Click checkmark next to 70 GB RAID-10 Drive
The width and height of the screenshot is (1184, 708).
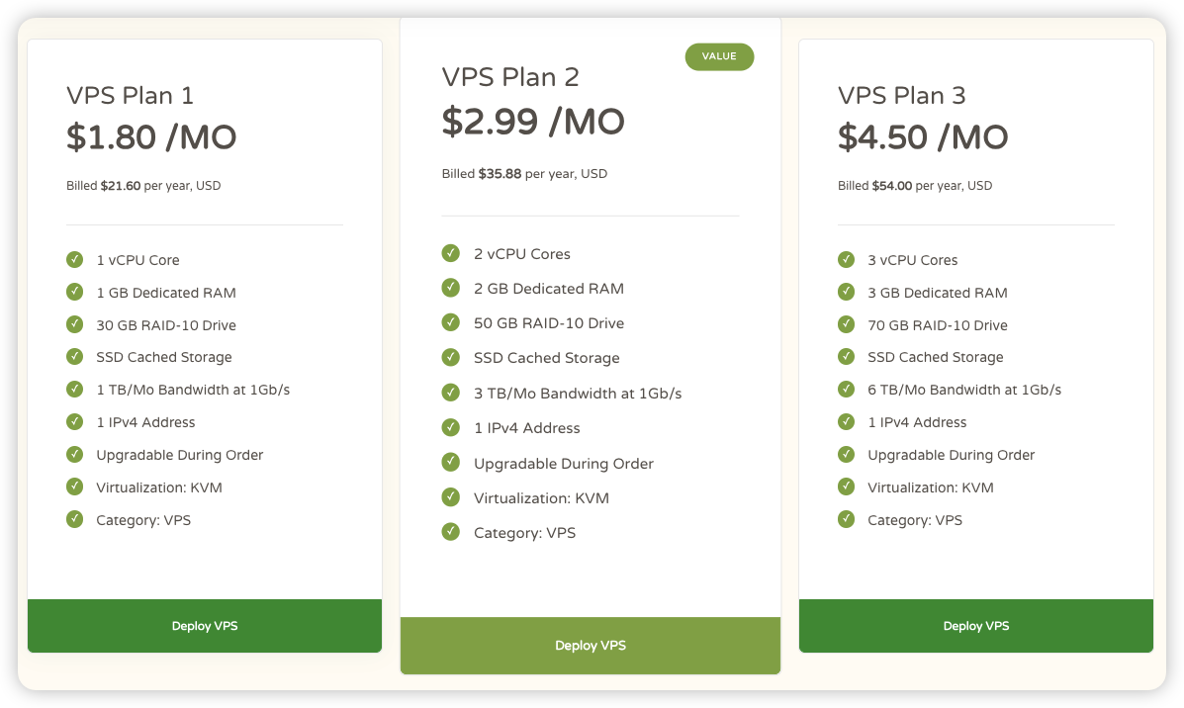pos(846,324)
